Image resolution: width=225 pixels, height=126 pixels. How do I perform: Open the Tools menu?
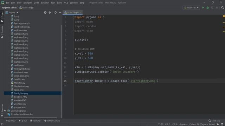[59, 2]
